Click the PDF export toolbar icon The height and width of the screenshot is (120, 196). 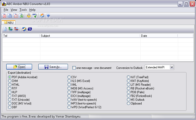(x=4, y=16)
